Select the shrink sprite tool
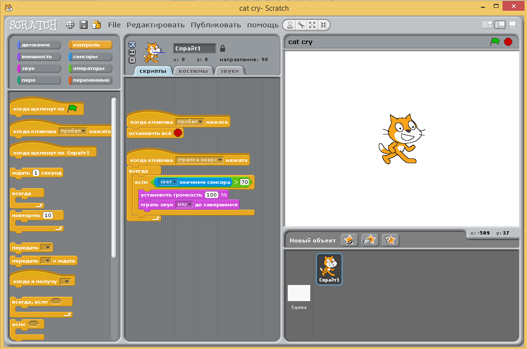The width and height of the screenshot is (527, 349). [323, 25]
